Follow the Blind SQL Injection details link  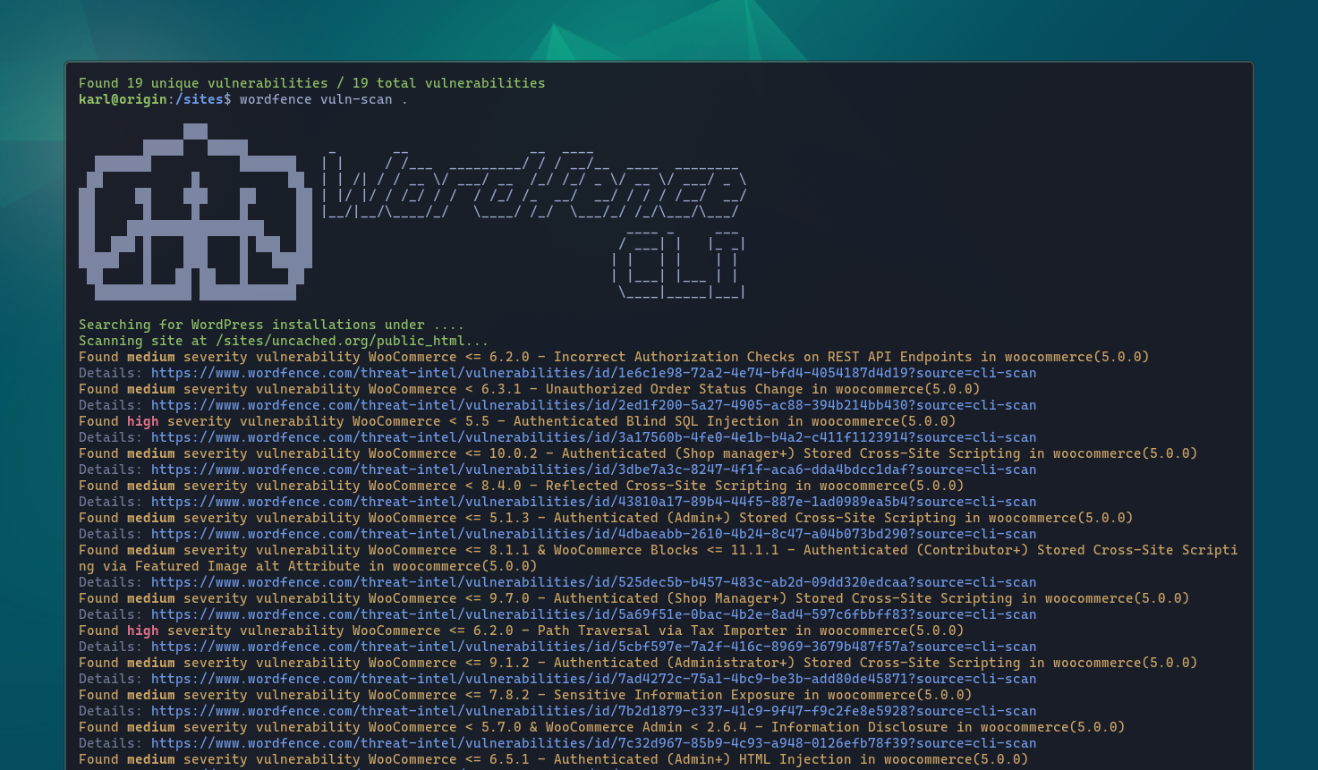[593, 437]
